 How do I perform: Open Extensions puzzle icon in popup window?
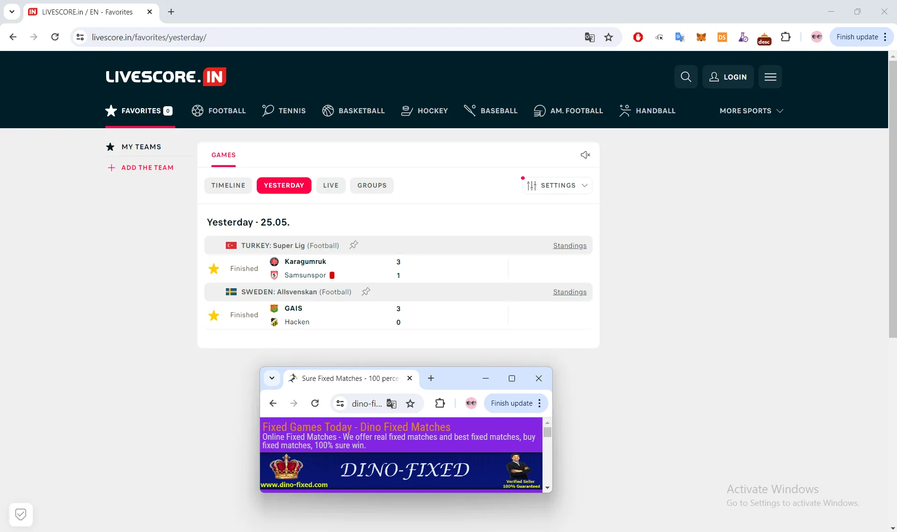(440, 403)
